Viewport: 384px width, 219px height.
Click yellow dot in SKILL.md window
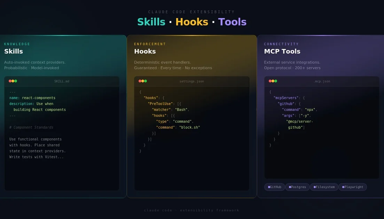coord(13,81)
